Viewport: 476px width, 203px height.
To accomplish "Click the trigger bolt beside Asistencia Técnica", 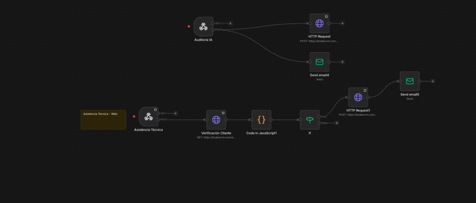I will [134, 116].
